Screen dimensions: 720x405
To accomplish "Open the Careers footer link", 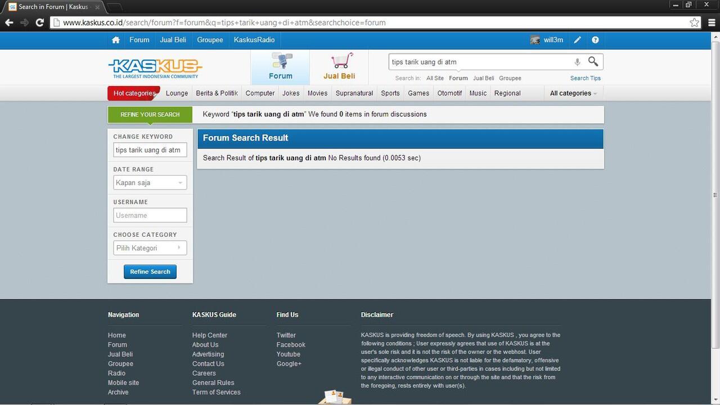I will (x=204, y=373).
